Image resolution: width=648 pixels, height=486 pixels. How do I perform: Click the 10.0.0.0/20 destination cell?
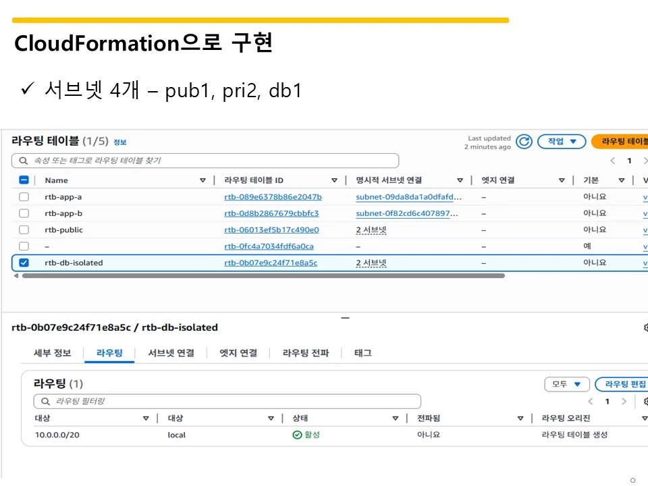coord(57,435)
